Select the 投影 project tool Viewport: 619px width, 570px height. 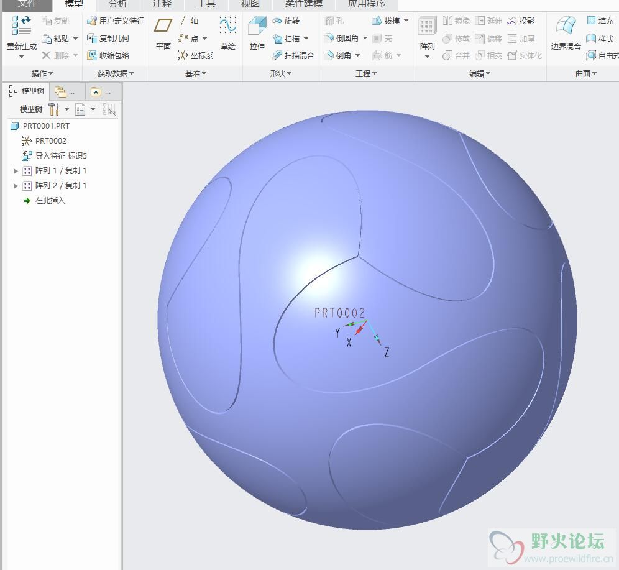click(521, 21)
